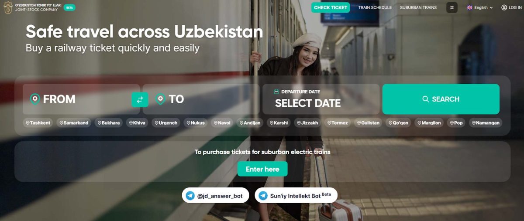Viewport: 524px width, 221px height.
Task: Toggle the accessibility eye icon
Action: [x=452, y=7]
